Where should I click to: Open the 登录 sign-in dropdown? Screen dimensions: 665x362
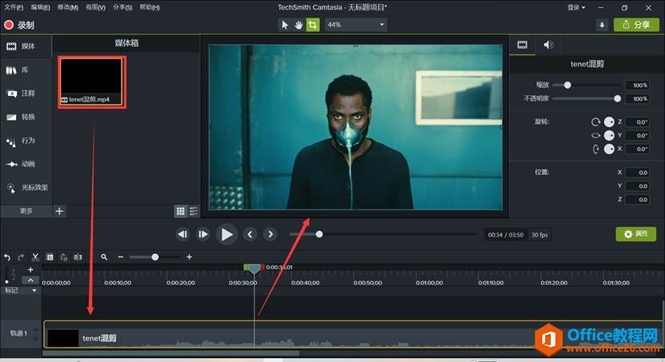pyautogui.click(x=576, y=7)
